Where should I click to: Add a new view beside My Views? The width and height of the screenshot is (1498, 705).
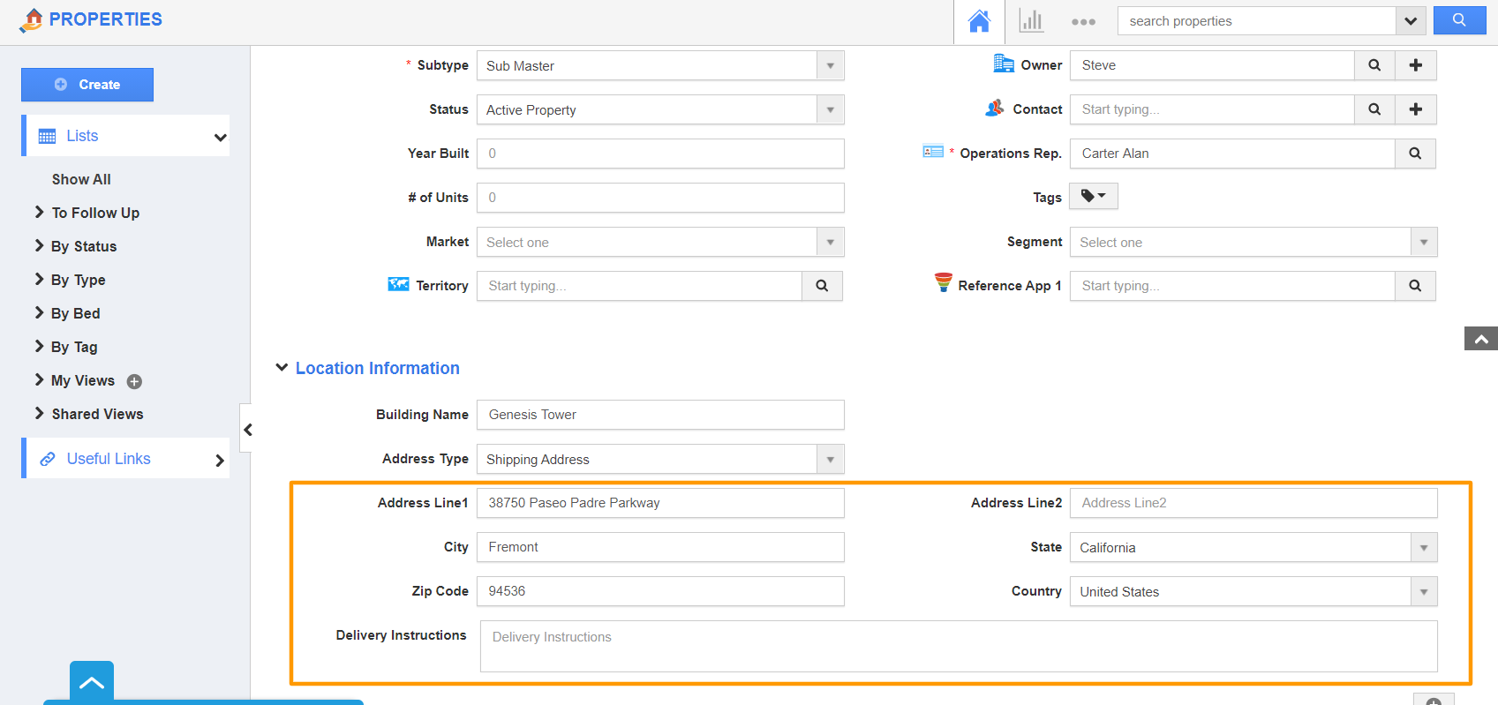(x=134, y=381)
